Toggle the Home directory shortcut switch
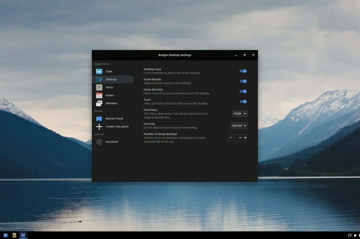This screenshot has height=239, width=360. pyautogui.click(x=243, y=91)
